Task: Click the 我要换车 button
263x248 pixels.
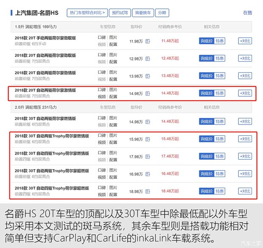Action: tap(142, 13)
